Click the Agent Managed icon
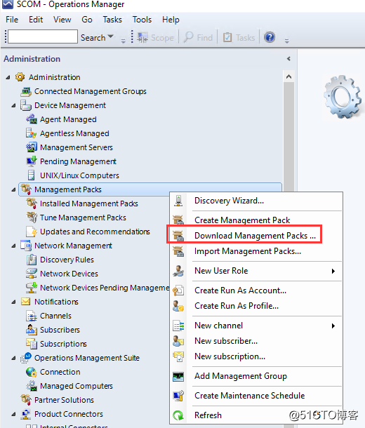 tap(32, 119)
